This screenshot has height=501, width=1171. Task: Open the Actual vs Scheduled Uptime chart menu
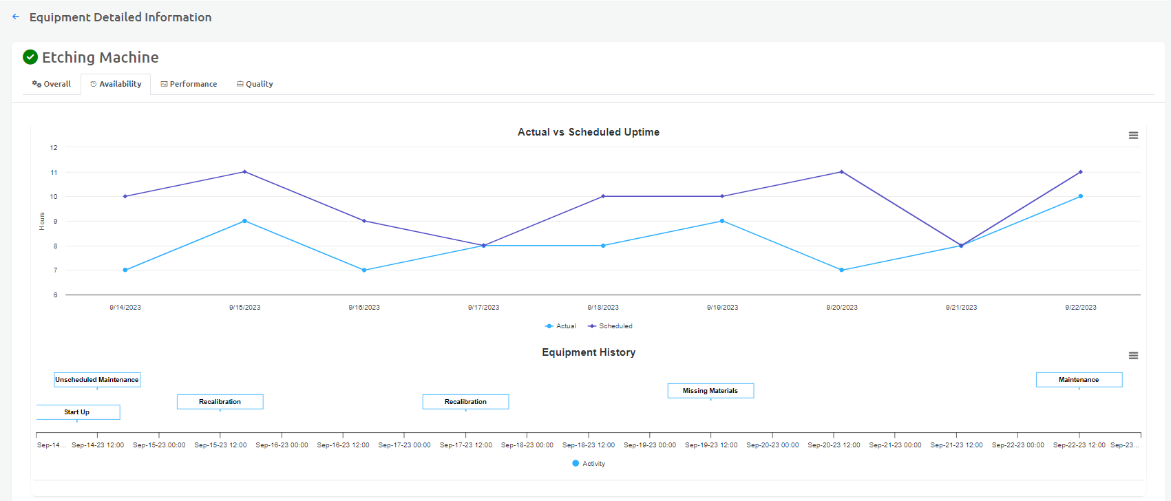(x=1133, y=136)
